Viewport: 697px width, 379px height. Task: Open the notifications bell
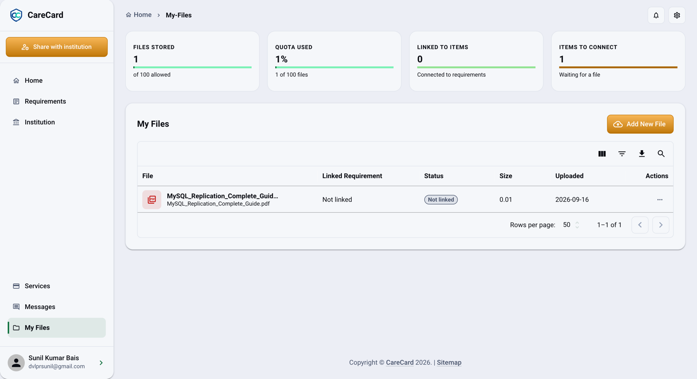pyautogui.click(x=656, y=15)
